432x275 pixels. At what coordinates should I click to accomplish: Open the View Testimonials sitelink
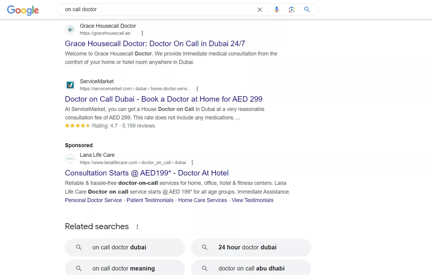tap(252, 200)
